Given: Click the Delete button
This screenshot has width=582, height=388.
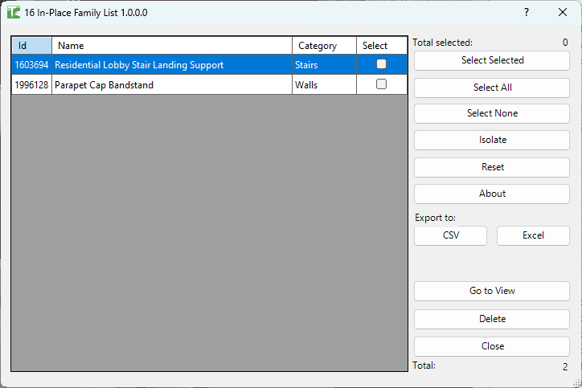Looking at the screenshot, I should (492, 320).
